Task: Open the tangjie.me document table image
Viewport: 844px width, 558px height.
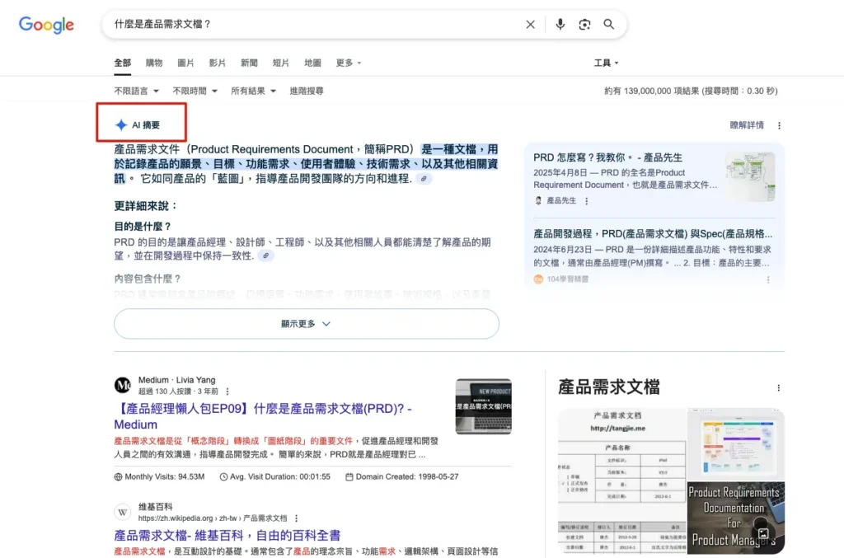Action: coord(622,481)
